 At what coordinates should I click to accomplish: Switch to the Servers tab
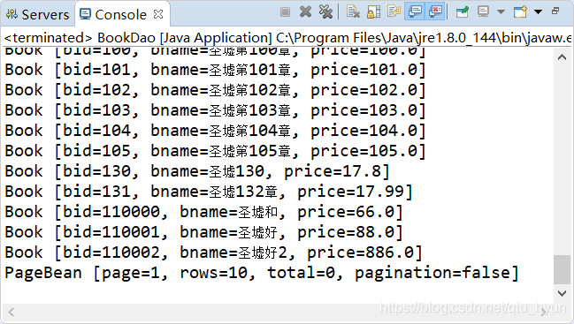tap(37, 15)
